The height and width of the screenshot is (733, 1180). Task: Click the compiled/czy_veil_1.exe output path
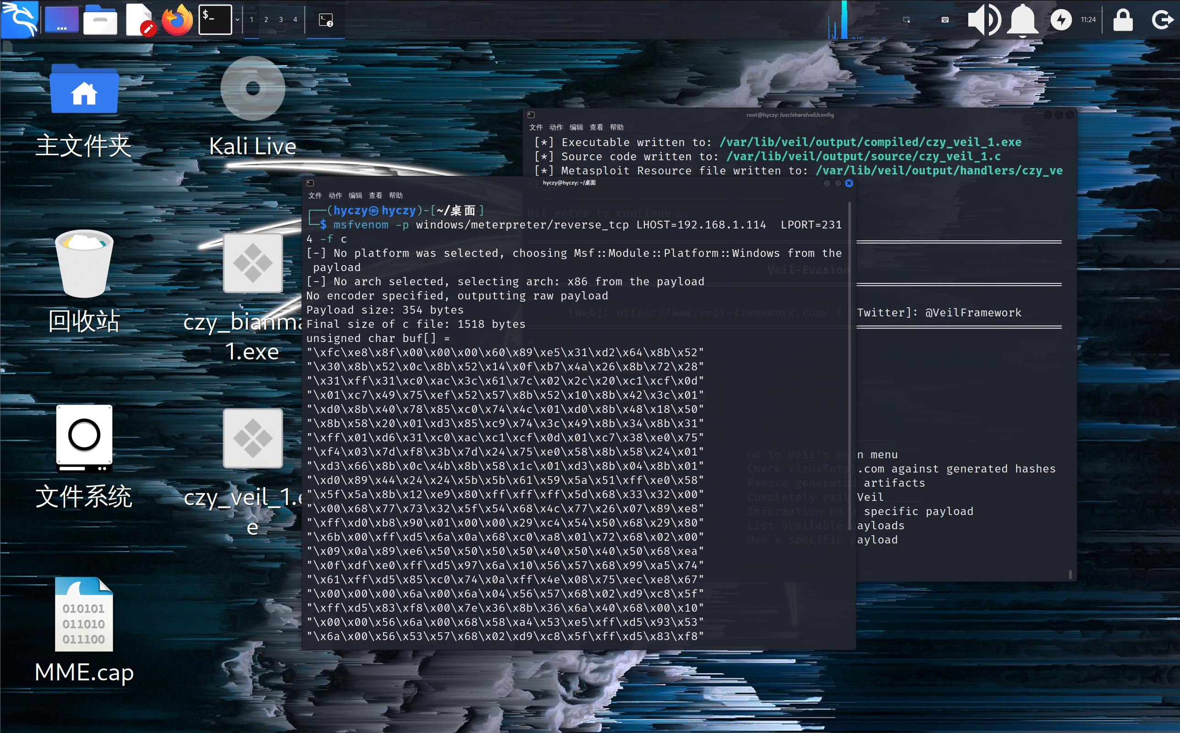click(x=870, y=142)
